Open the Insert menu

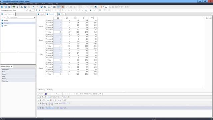[x=18, y=4]
